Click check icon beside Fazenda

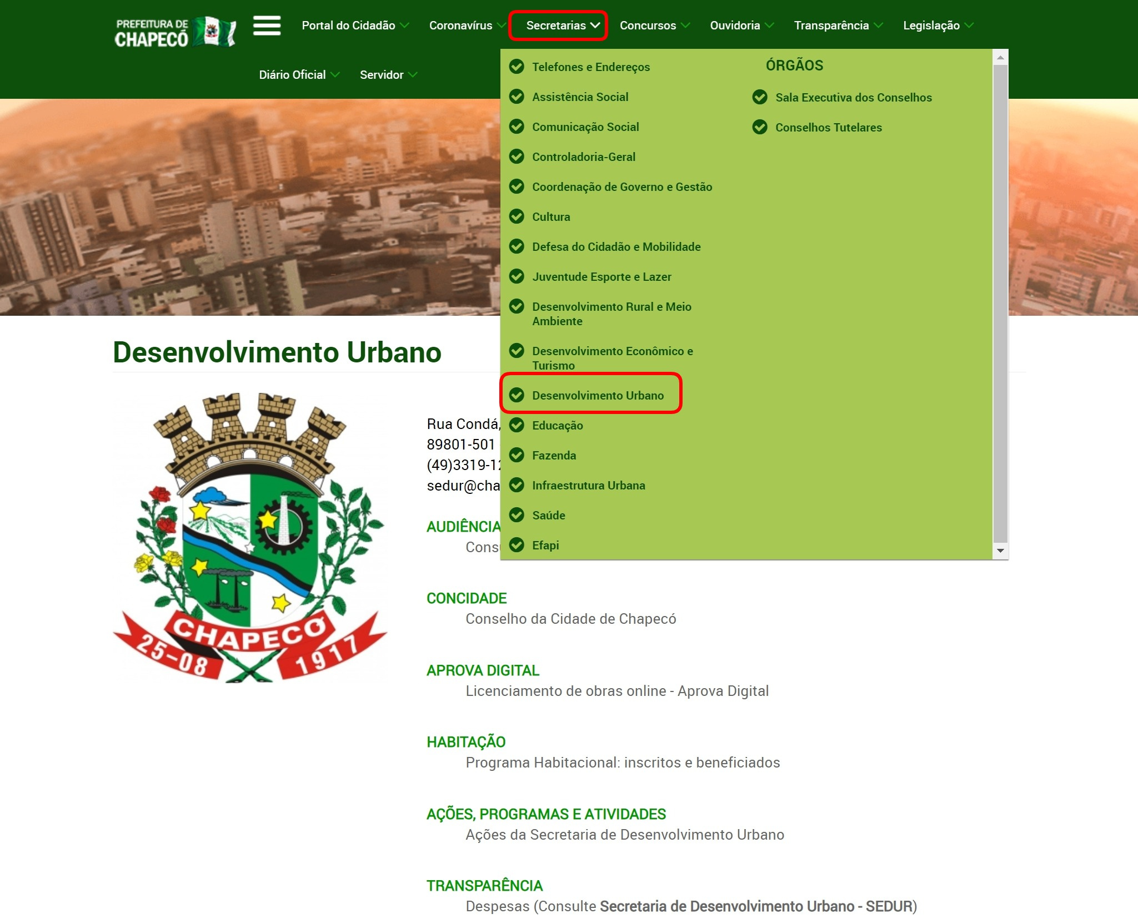tap(517, 455)
